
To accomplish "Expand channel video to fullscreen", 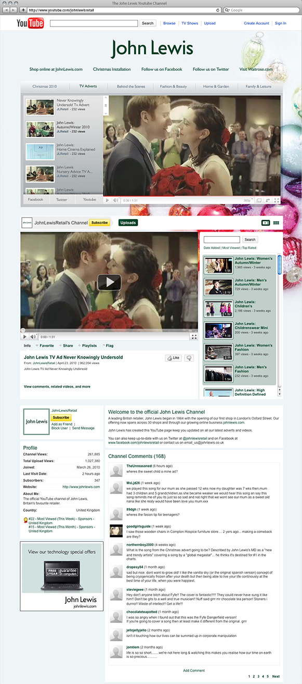I will click(x=194, y=337).
